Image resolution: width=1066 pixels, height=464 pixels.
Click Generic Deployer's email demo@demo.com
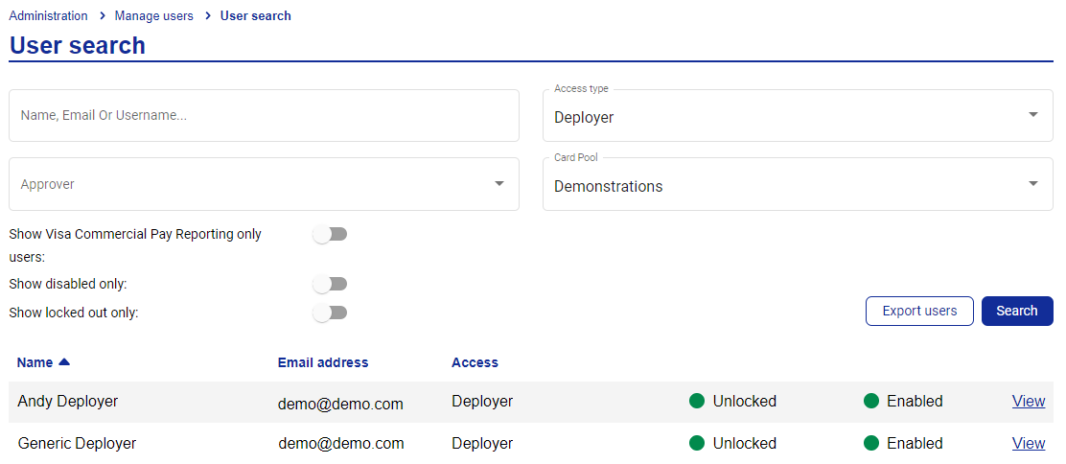[x=340, y=444]
